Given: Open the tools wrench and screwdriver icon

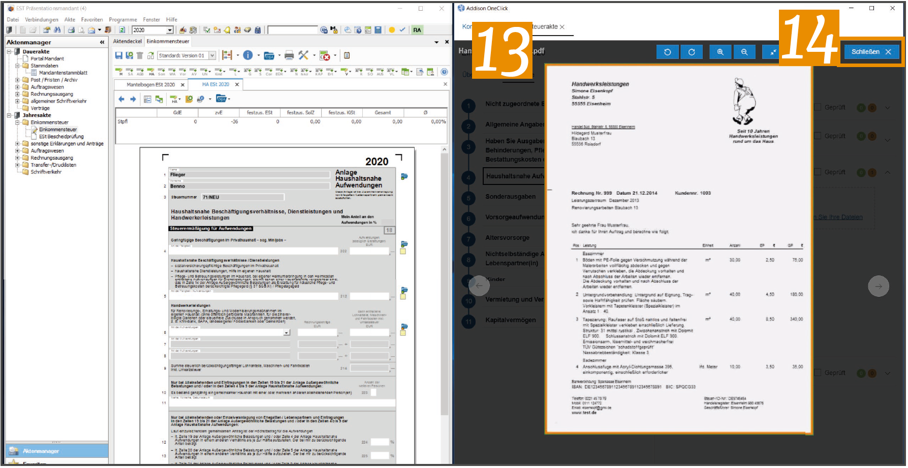Looking at the screenshot, I should [303, 55].
